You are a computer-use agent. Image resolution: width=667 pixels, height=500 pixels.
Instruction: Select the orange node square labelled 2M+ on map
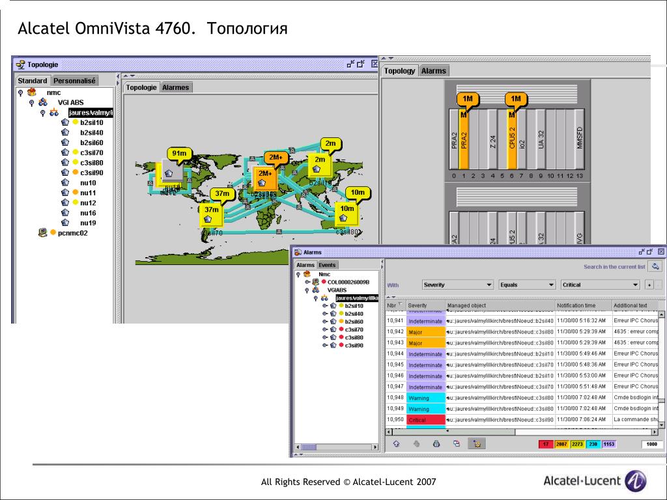point(264,178)
